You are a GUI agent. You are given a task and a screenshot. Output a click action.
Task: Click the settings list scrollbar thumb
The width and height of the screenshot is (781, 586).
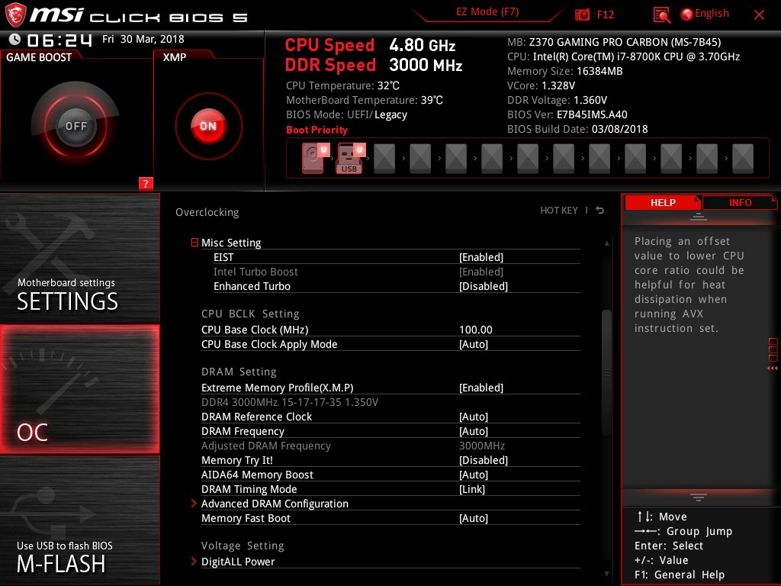(x=606, y=372)
